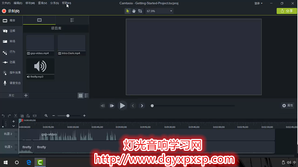Click the Play button
Image resolution: width=298 pixels, height=167 pixels.
point(122,106)
